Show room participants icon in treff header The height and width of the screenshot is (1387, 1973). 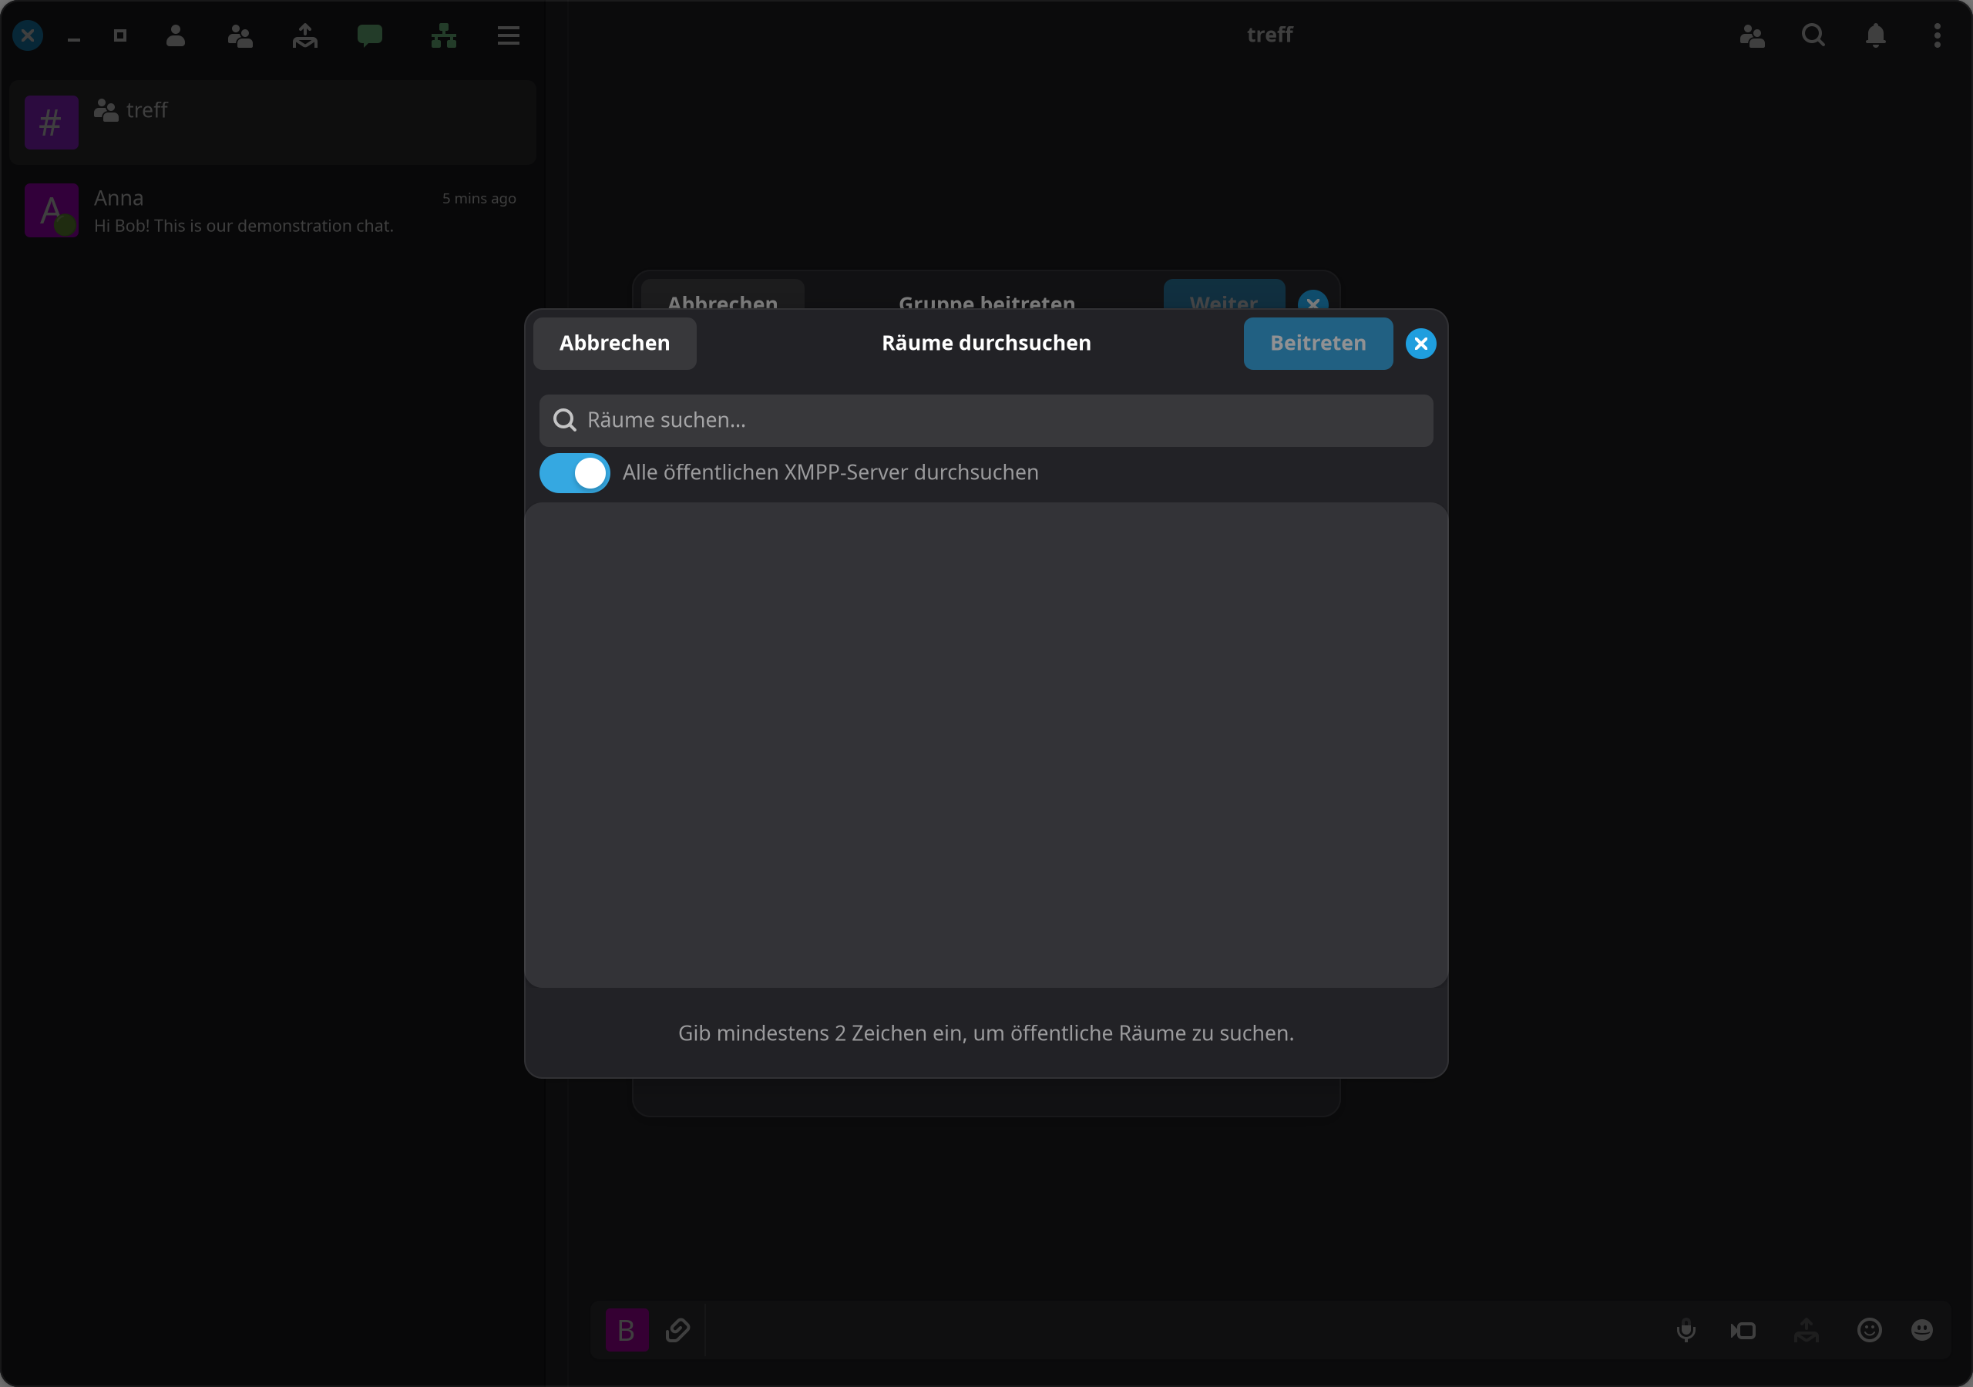tap(1752, 35)
